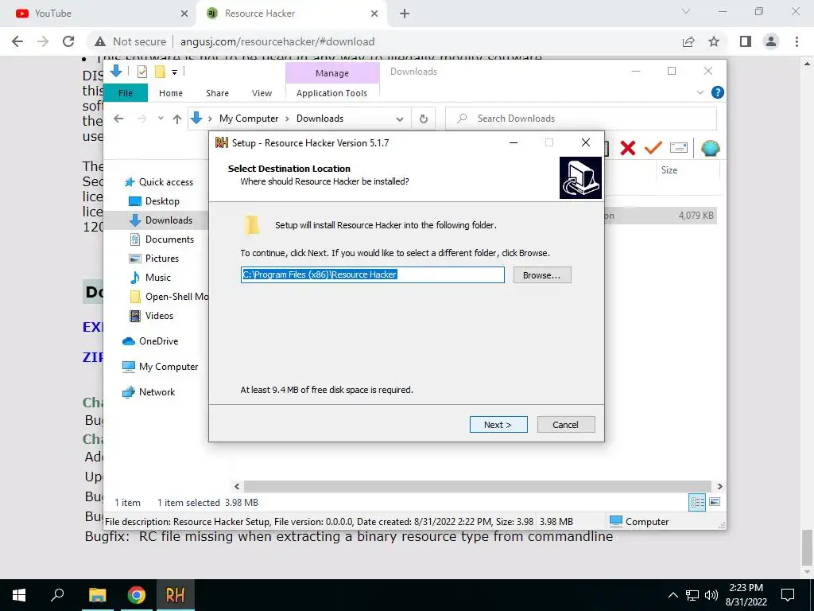Click the Explorer horizontal scrollbar track

(478, 486)
